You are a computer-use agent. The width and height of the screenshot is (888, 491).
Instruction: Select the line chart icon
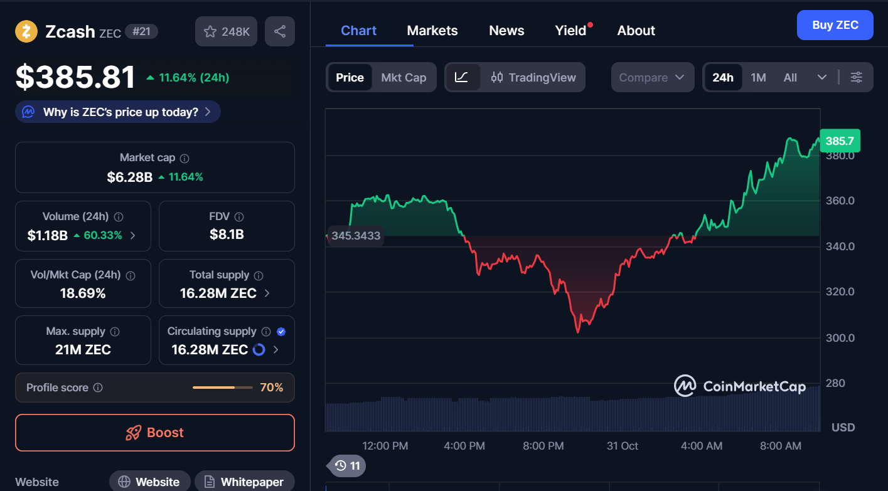point(461,77)
